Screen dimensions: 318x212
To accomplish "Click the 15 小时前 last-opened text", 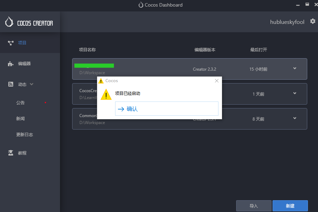I will pos(258,69).
